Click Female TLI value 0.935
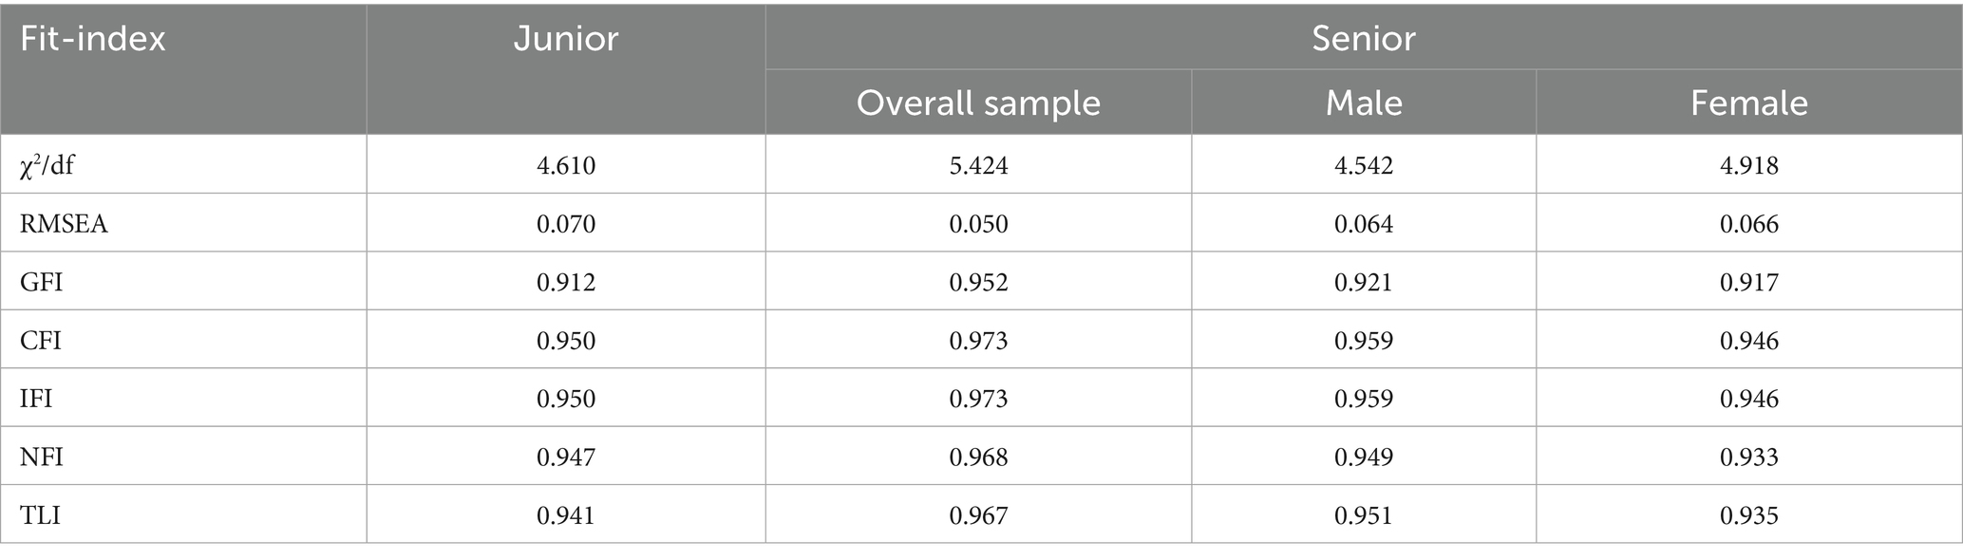This screenshot has height=560, width=1963. pos(1748,515)
